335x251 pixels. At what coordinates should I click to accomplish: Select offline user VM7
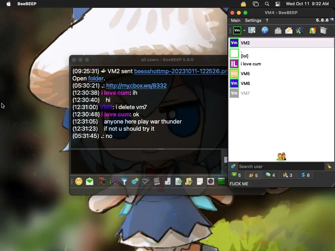(281, 93)
